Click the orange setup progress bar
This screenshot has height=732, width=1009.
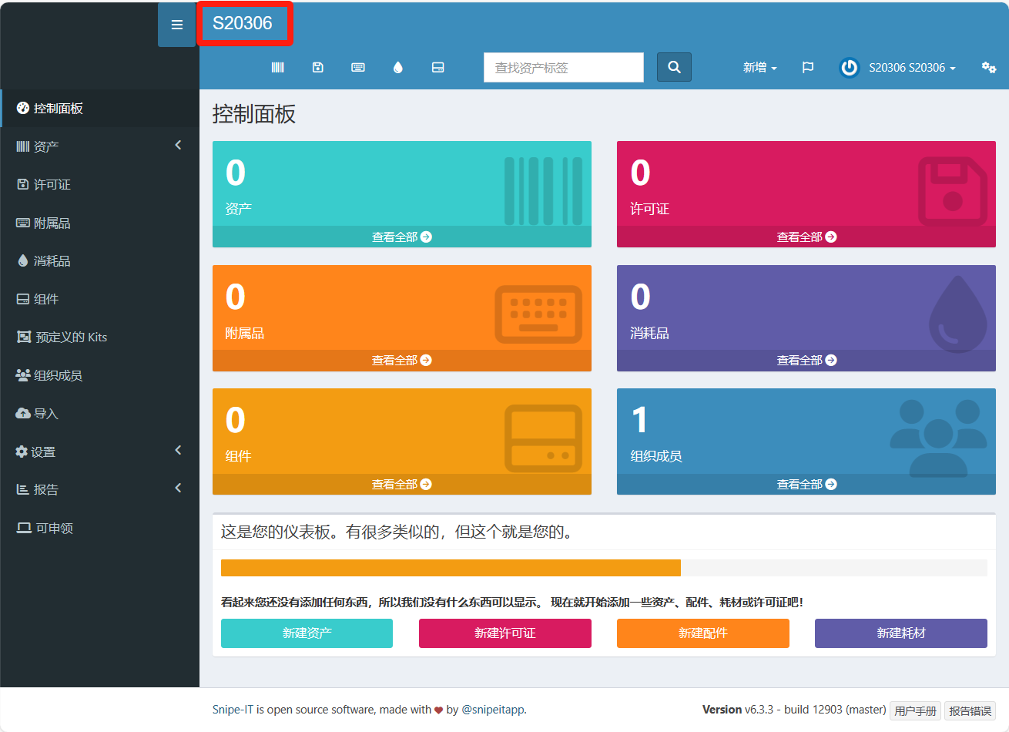click(x=451, y=568)
